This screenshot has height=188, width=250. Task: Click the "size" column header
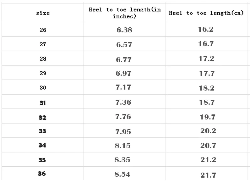coord(43,13)
